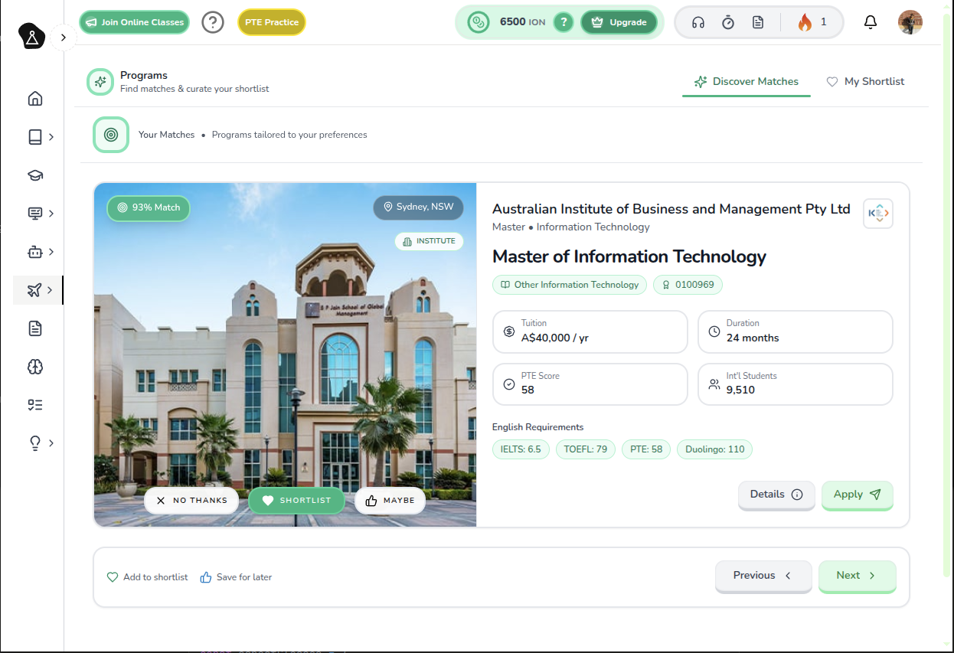Reject program with No Thanks
954x653 pixels.
(192, 501)
